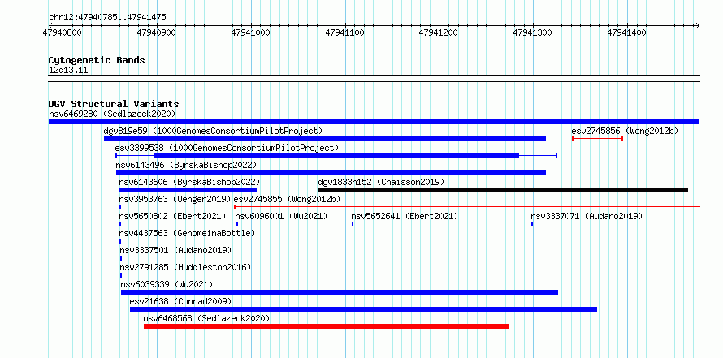The image size is (723, 358).
Task: Select the nsv6468568 (Sedlazeck2020) label
Action: click(x=206, y=318)
